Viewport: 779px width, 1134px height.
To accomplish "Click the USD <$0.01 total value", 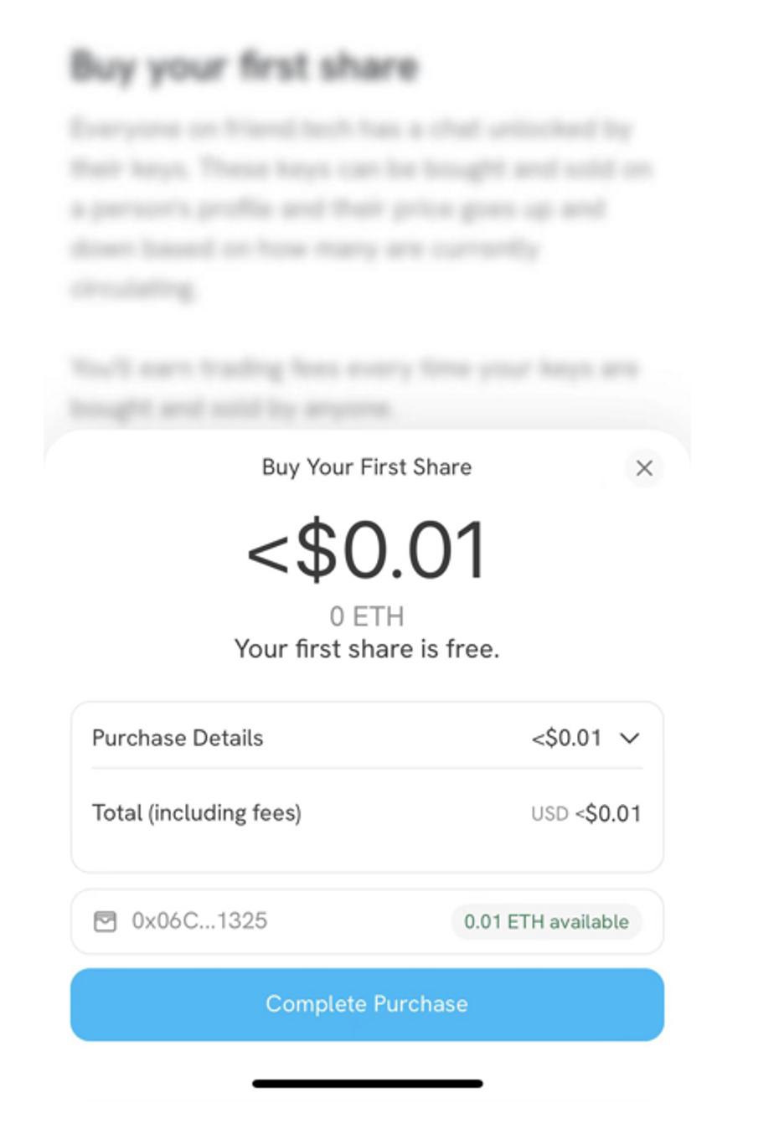I will click(586, 813).
